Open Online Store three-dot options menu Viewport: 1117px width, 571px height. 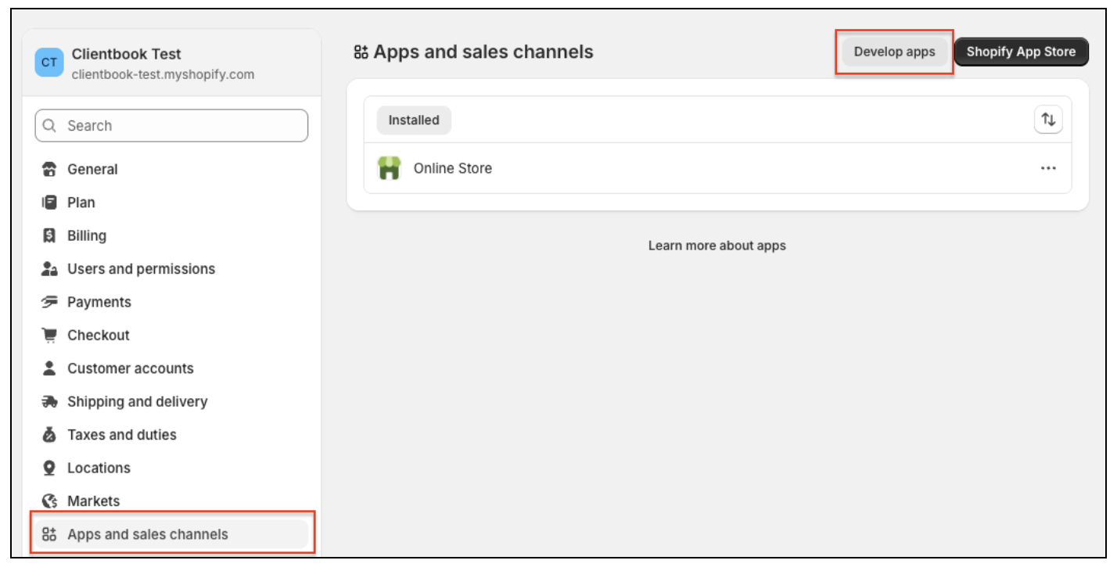click(x=1048, y=168)
